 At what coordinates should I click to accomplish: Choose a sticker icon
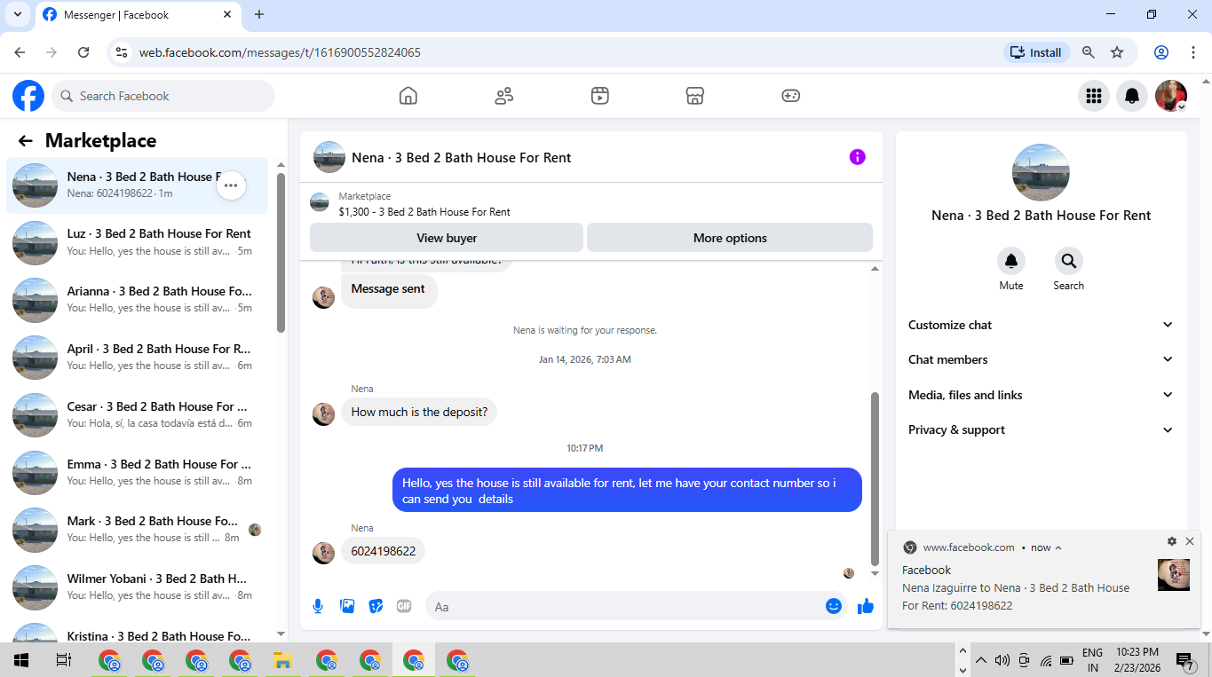point(376,606)
